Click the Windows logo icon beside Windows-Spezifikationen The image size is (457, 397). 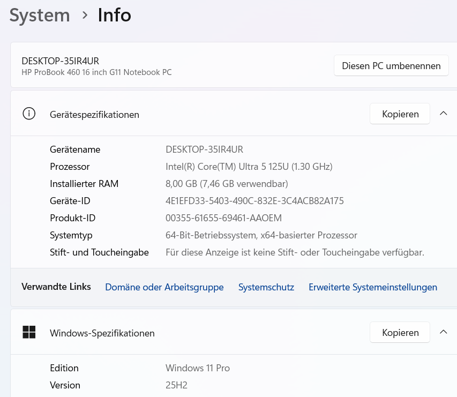[x=29, y=332]
